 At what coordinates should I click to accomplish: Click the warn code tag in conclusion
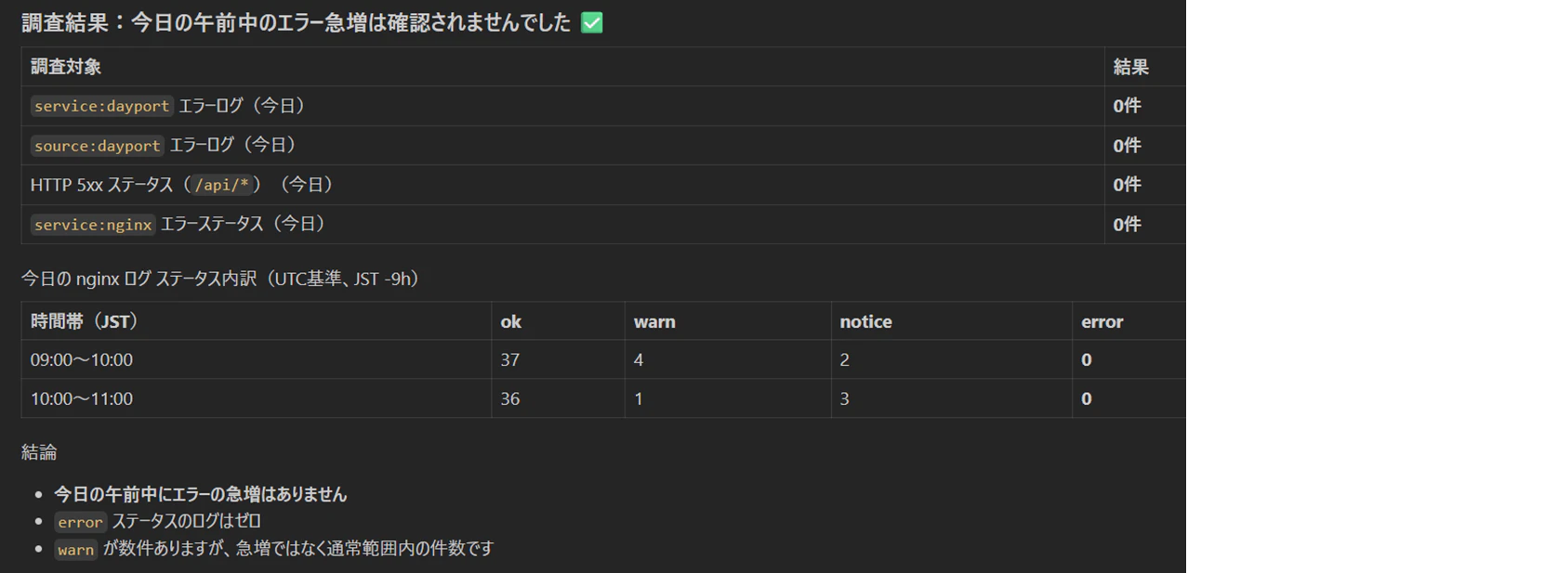[76, 550]
